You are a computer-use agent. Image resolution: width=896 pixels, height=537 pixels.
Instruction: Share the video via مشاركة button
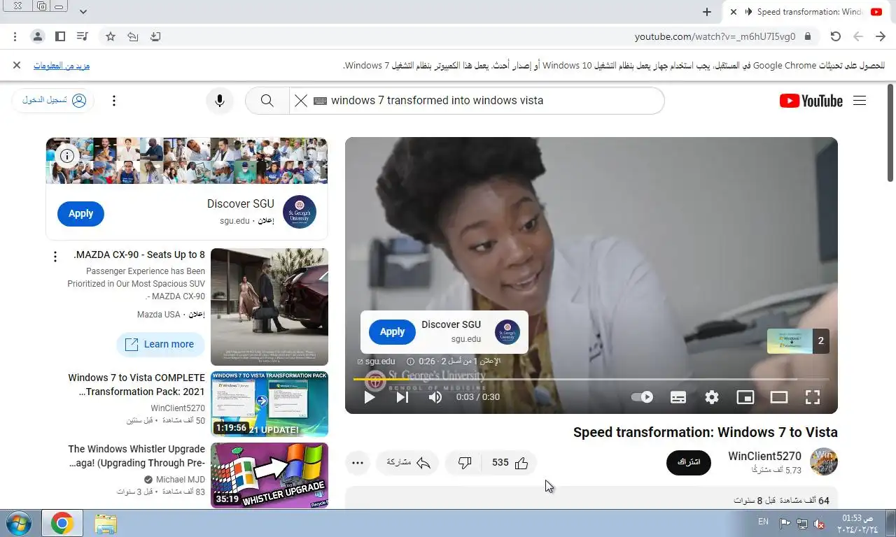tap(408, 463)
